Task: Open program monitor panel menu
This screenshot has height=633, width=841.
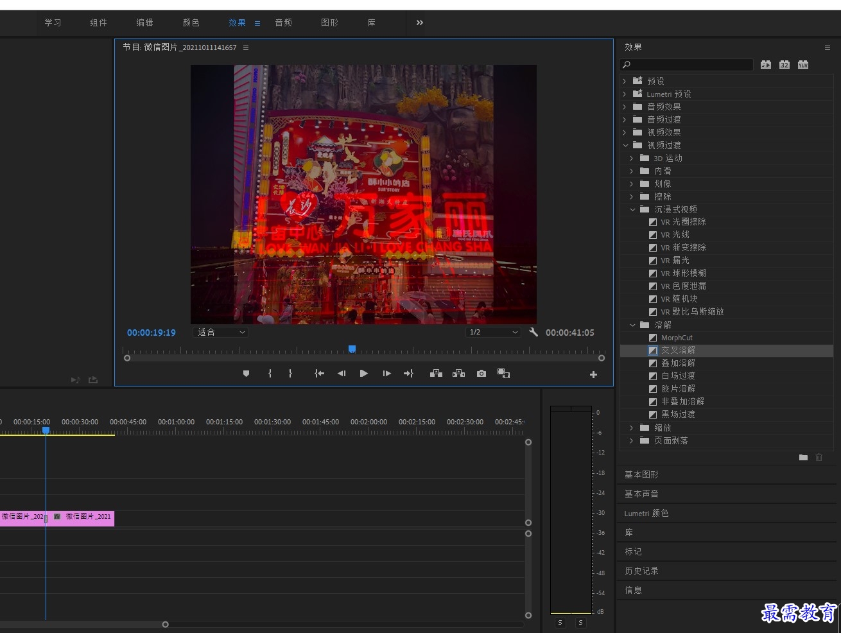Action: tap(246, 48)
